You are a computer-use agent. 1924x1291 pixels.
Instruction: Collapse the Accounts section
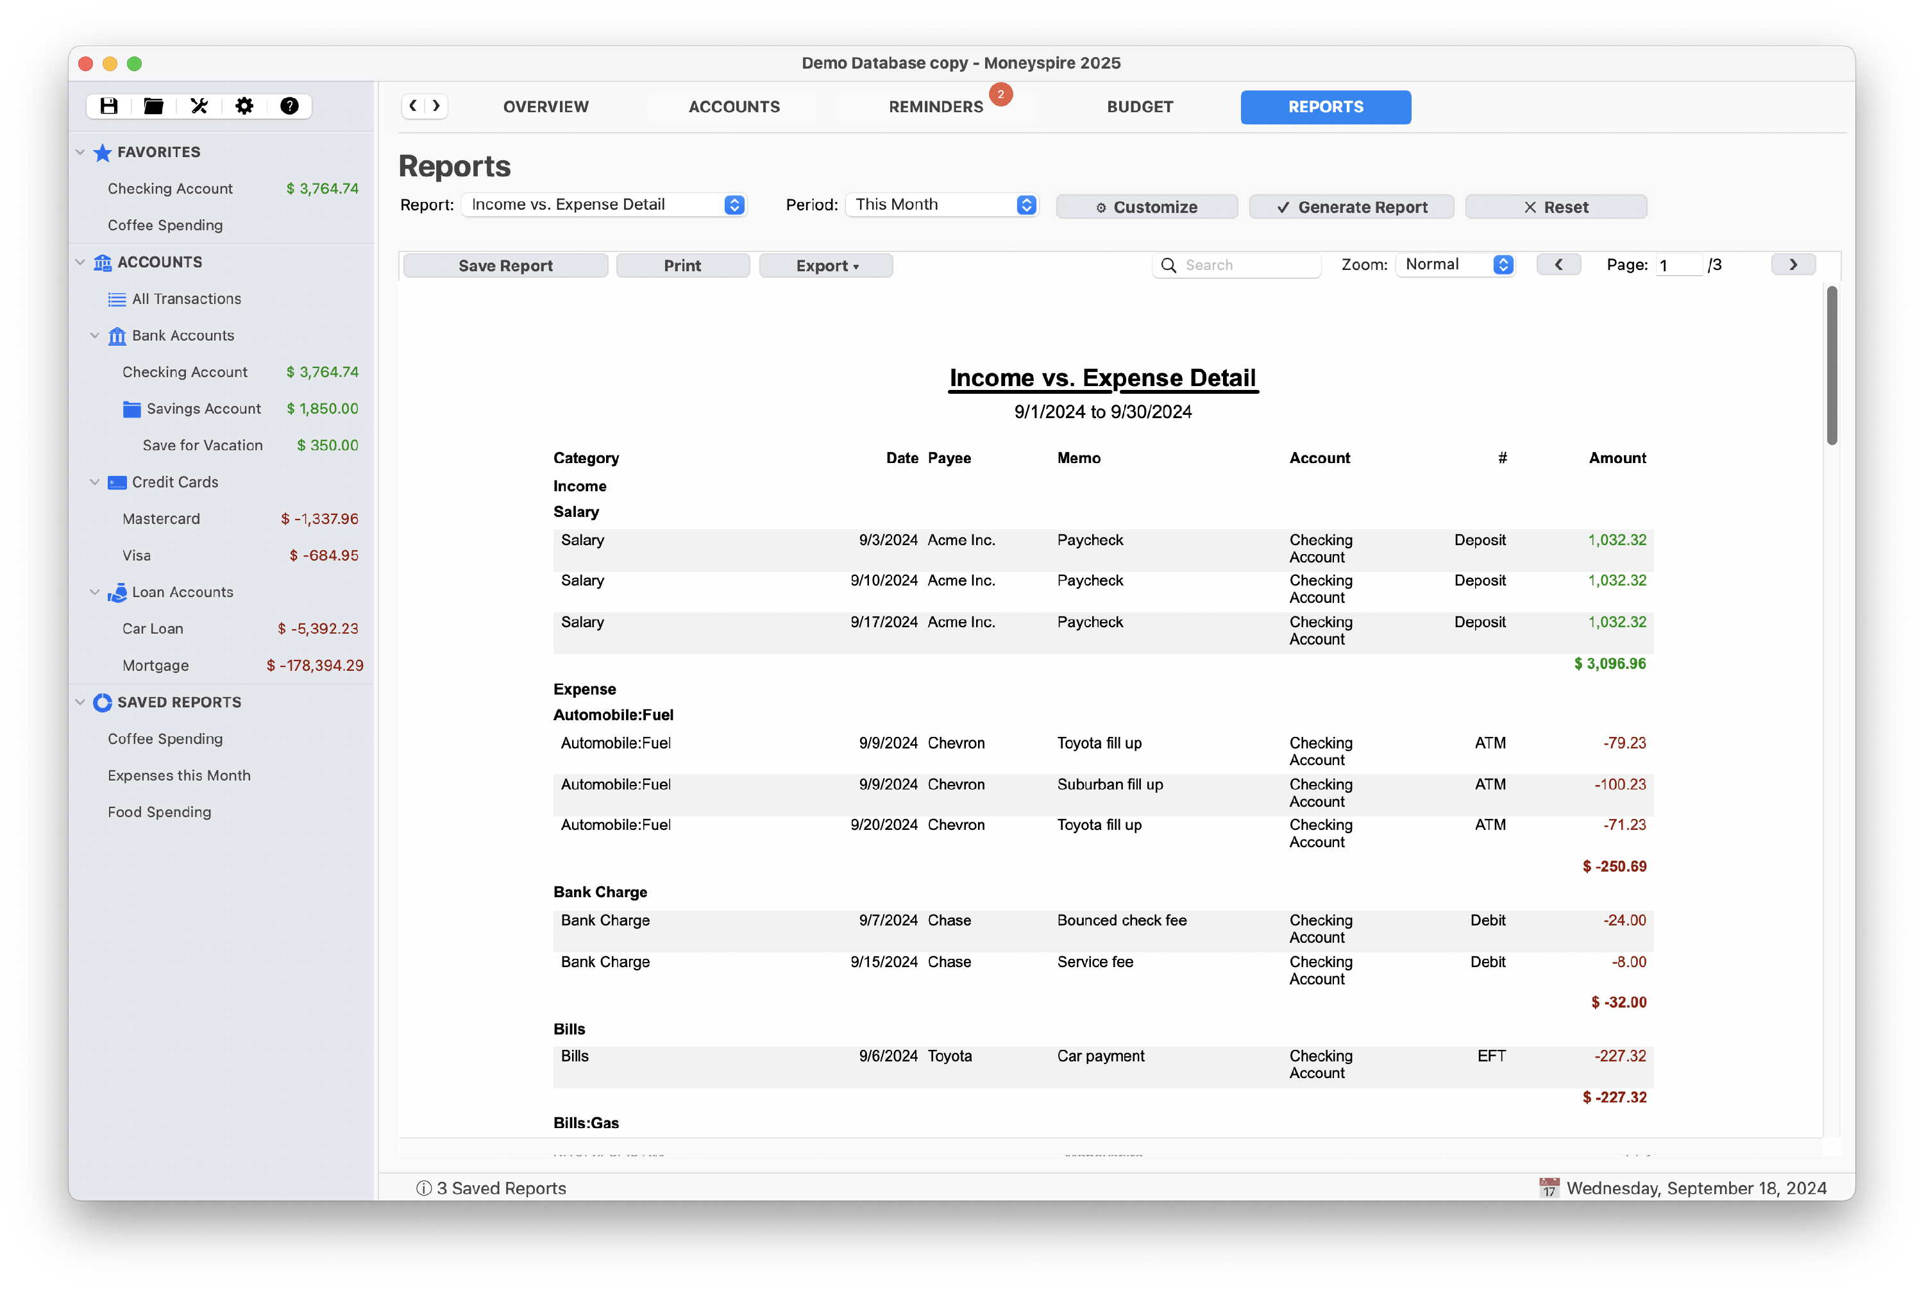(x=80, y=263)
